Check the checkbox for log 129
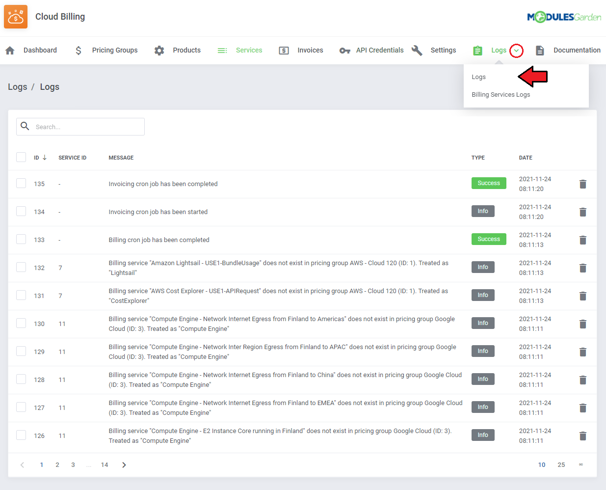This screenshot has height=490, width=606. (21, 351)
